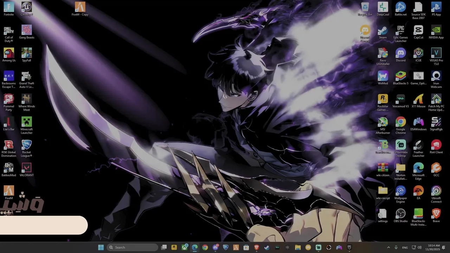Click the PS App desktop icon
The image size is (450, 253).
pos(436,9)
